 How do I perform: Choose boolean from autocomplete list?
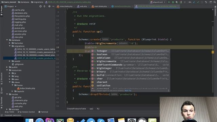(x=130, y=54)
